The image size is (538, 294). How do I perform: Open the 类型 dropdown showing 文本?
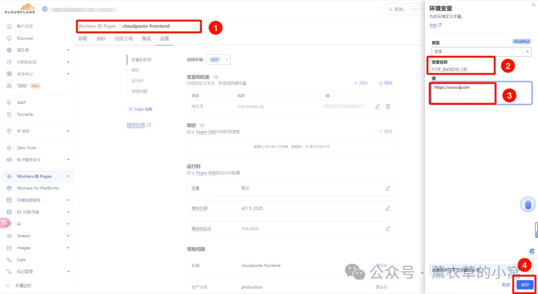pos(481,52)
